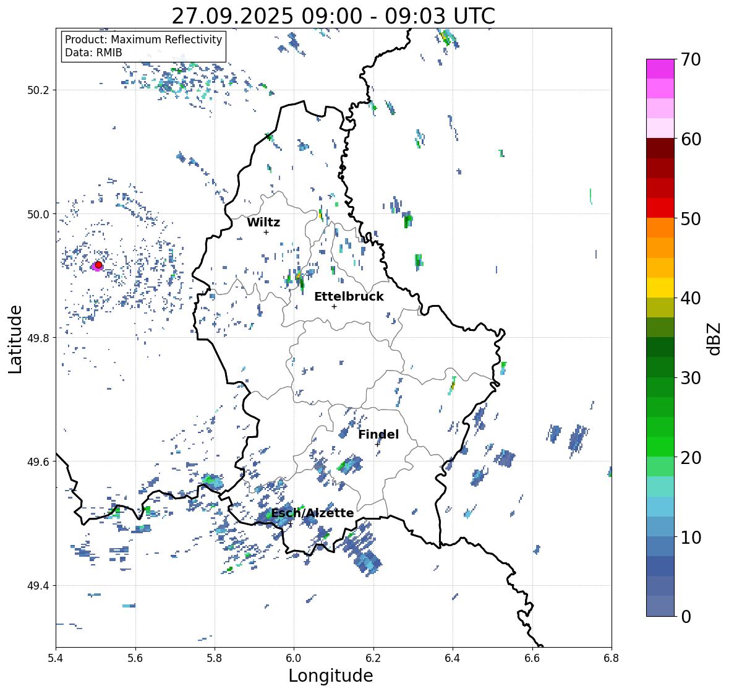Click the Latitude axis label
This screenshot has height=691, width=729.
coord(15,339)
